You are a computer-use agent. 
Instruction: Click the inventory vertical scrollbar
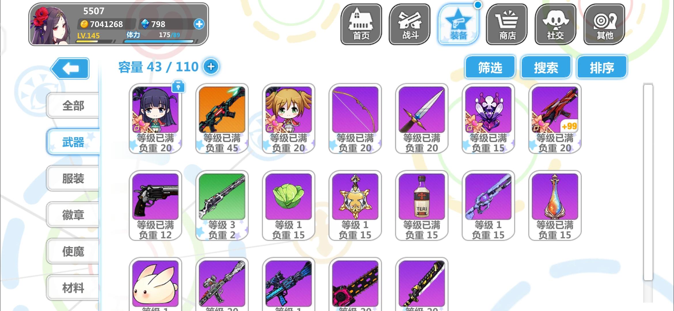(x=648, y=182)
